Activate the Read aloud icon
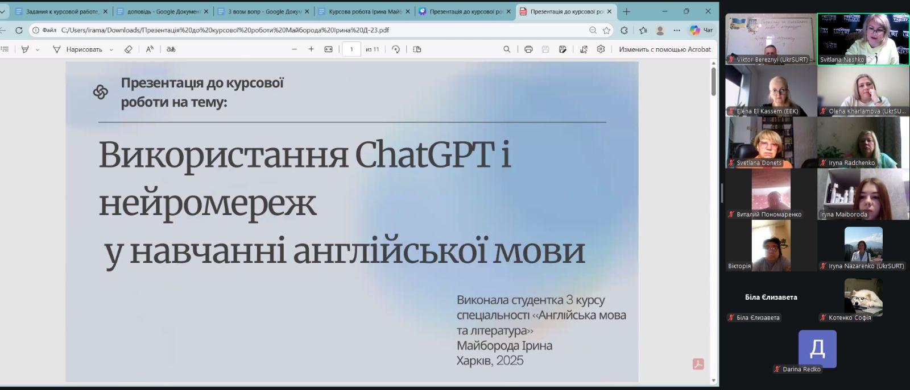Image resolution: width=910 pixels, height=390 pixels. coord(150,49)
